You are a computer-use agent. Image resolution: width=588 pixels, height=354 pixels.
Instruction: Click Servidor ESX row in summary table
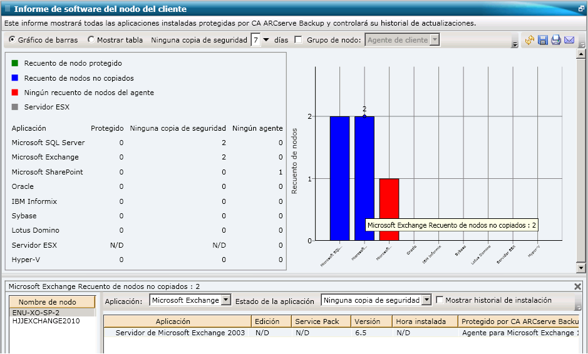click(x=34, y=245)
